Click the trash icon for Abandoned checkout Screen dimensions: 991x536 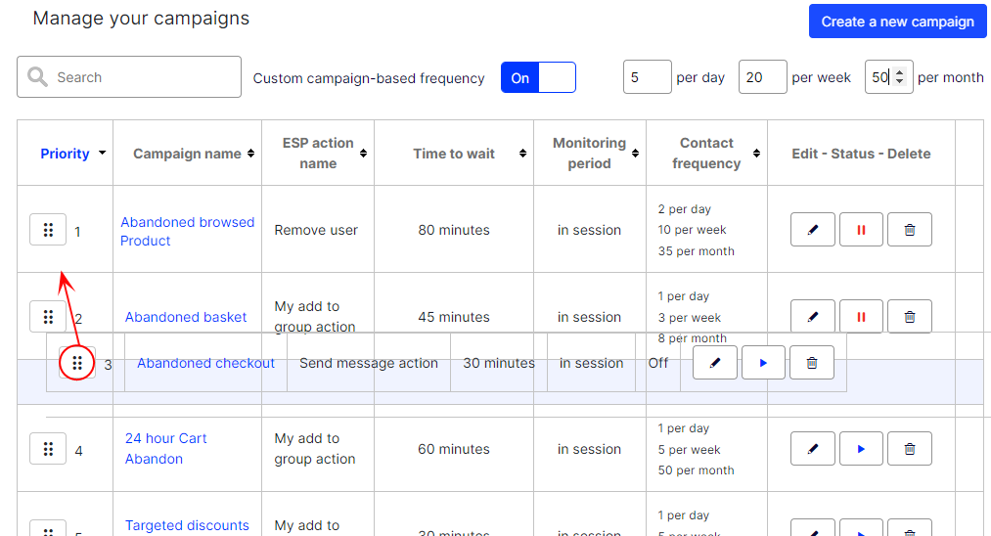point(812,363)
